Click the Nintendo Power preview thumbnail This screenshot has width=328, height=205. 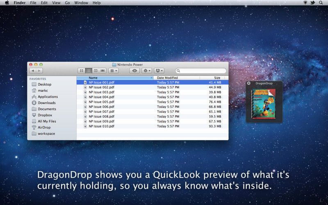point(264,102)
